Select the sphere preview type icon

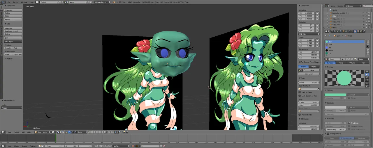pyautogui.click(x=367, y=74)
